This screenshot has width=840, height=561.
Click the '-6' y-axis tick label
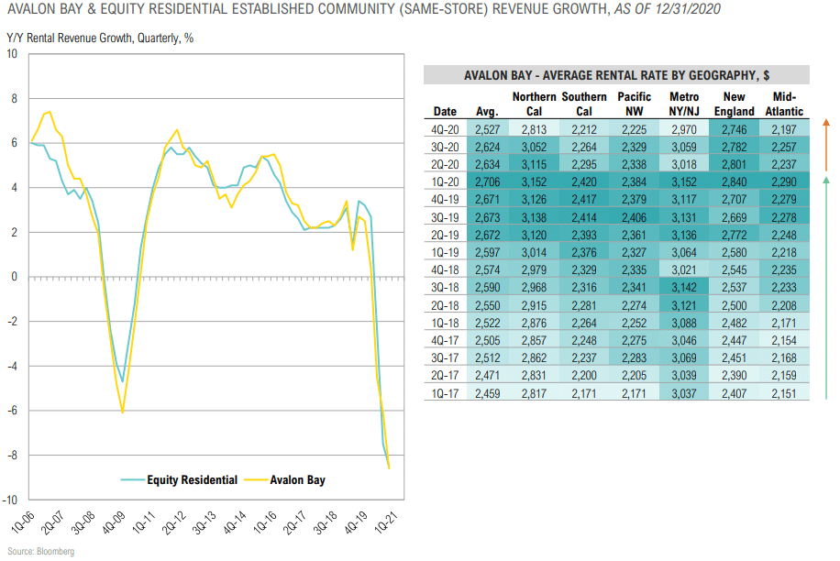[12, 411]
